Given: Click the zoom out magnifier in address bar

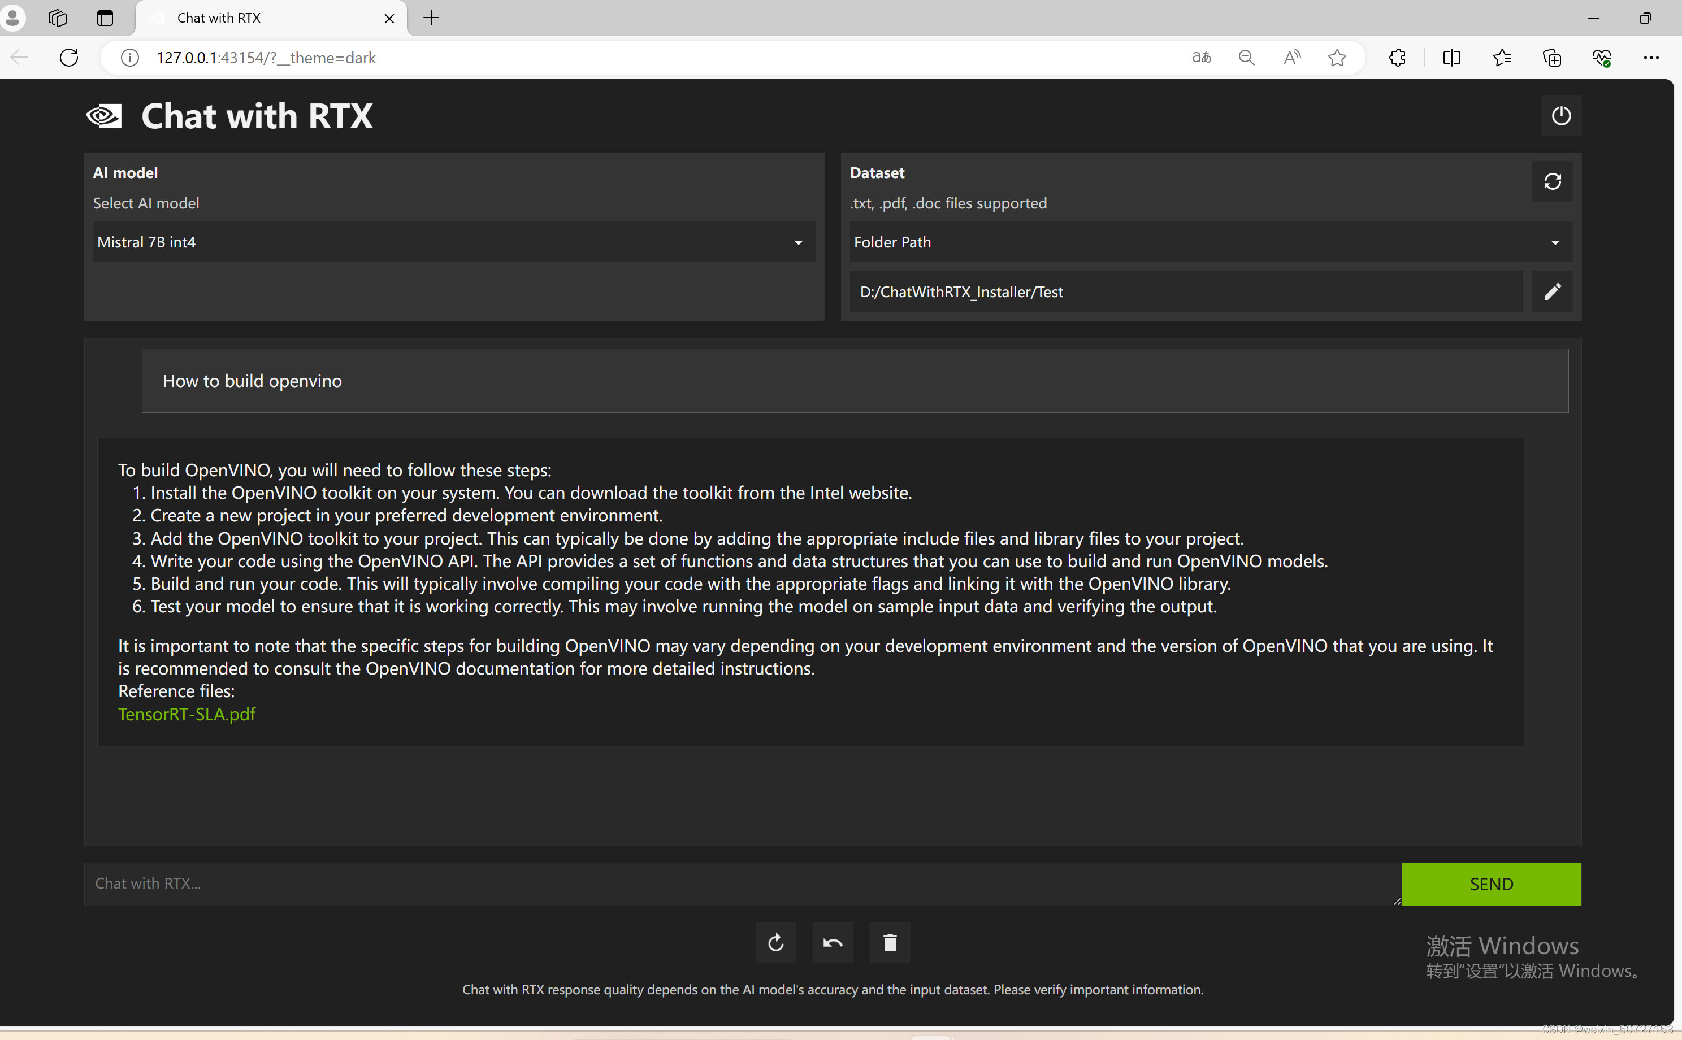Looking at the screenshot, I should coord(1246,58).
